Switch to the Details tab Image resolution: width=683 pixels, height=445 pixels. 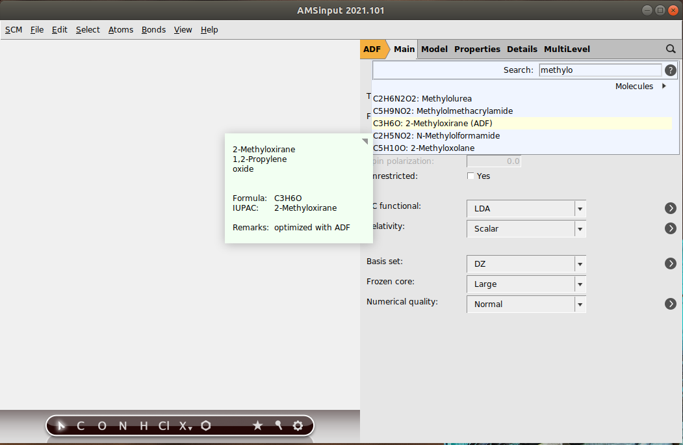pos(522,49)
